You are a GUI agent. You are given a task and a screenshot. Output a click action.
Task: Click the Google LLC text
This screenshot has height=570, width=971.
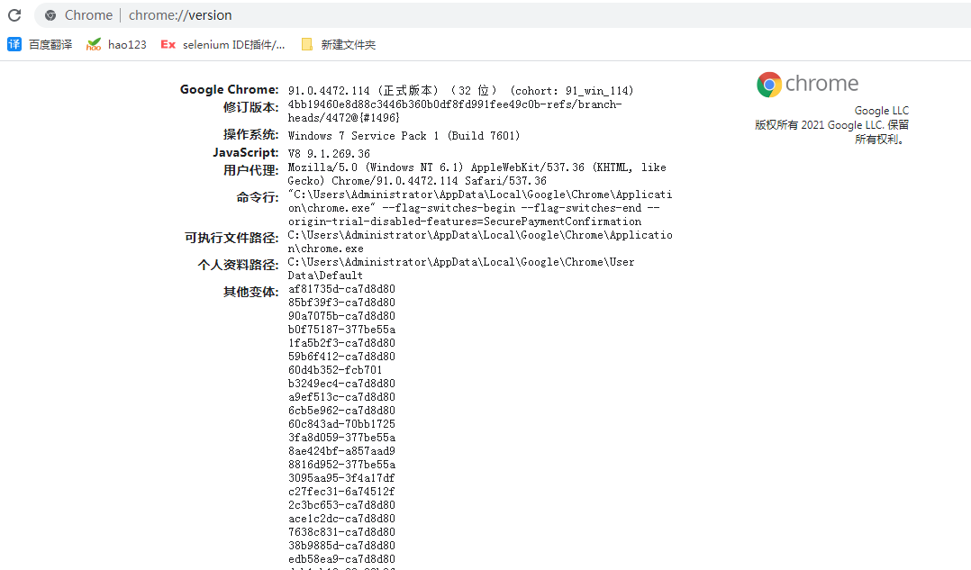pos(882,111)
